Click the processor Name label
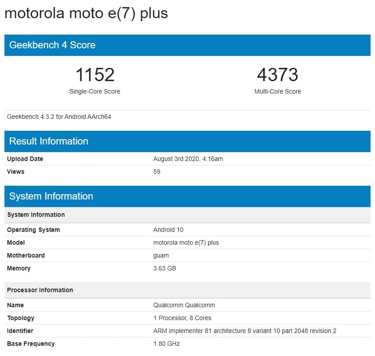Screen dimensions: 375x356 15,305
